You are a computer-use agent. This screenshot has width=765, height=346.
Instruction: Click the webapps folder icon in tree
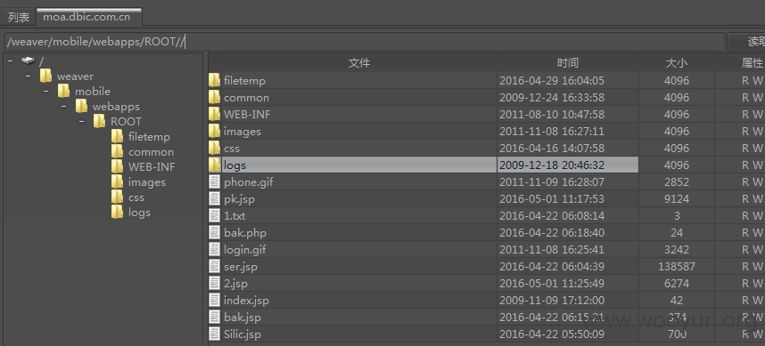[x=81, y=106]
